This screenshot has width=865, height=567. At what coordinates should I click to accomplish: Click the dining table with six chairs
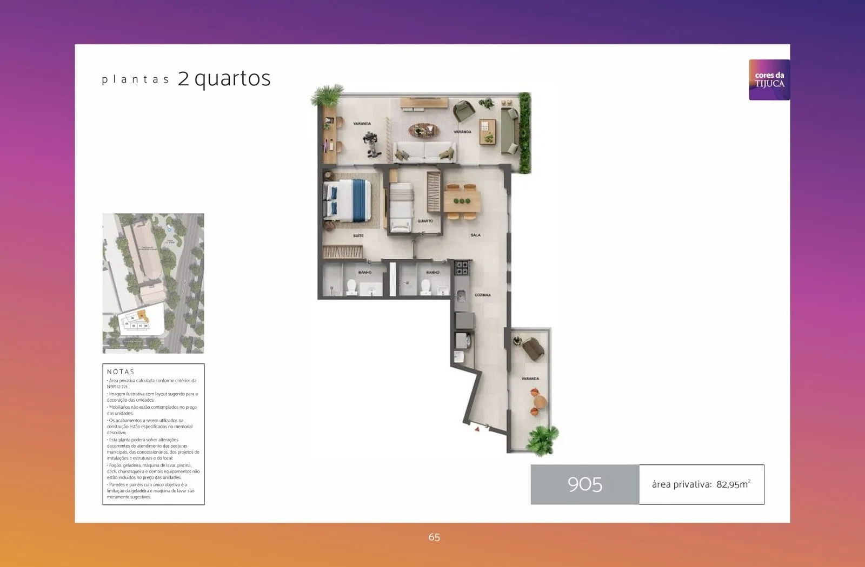[x=462, y=201]
